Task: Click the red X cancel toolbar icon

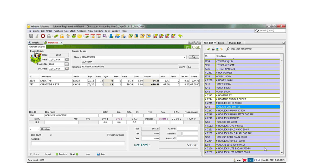Action: tap(43, 36)
